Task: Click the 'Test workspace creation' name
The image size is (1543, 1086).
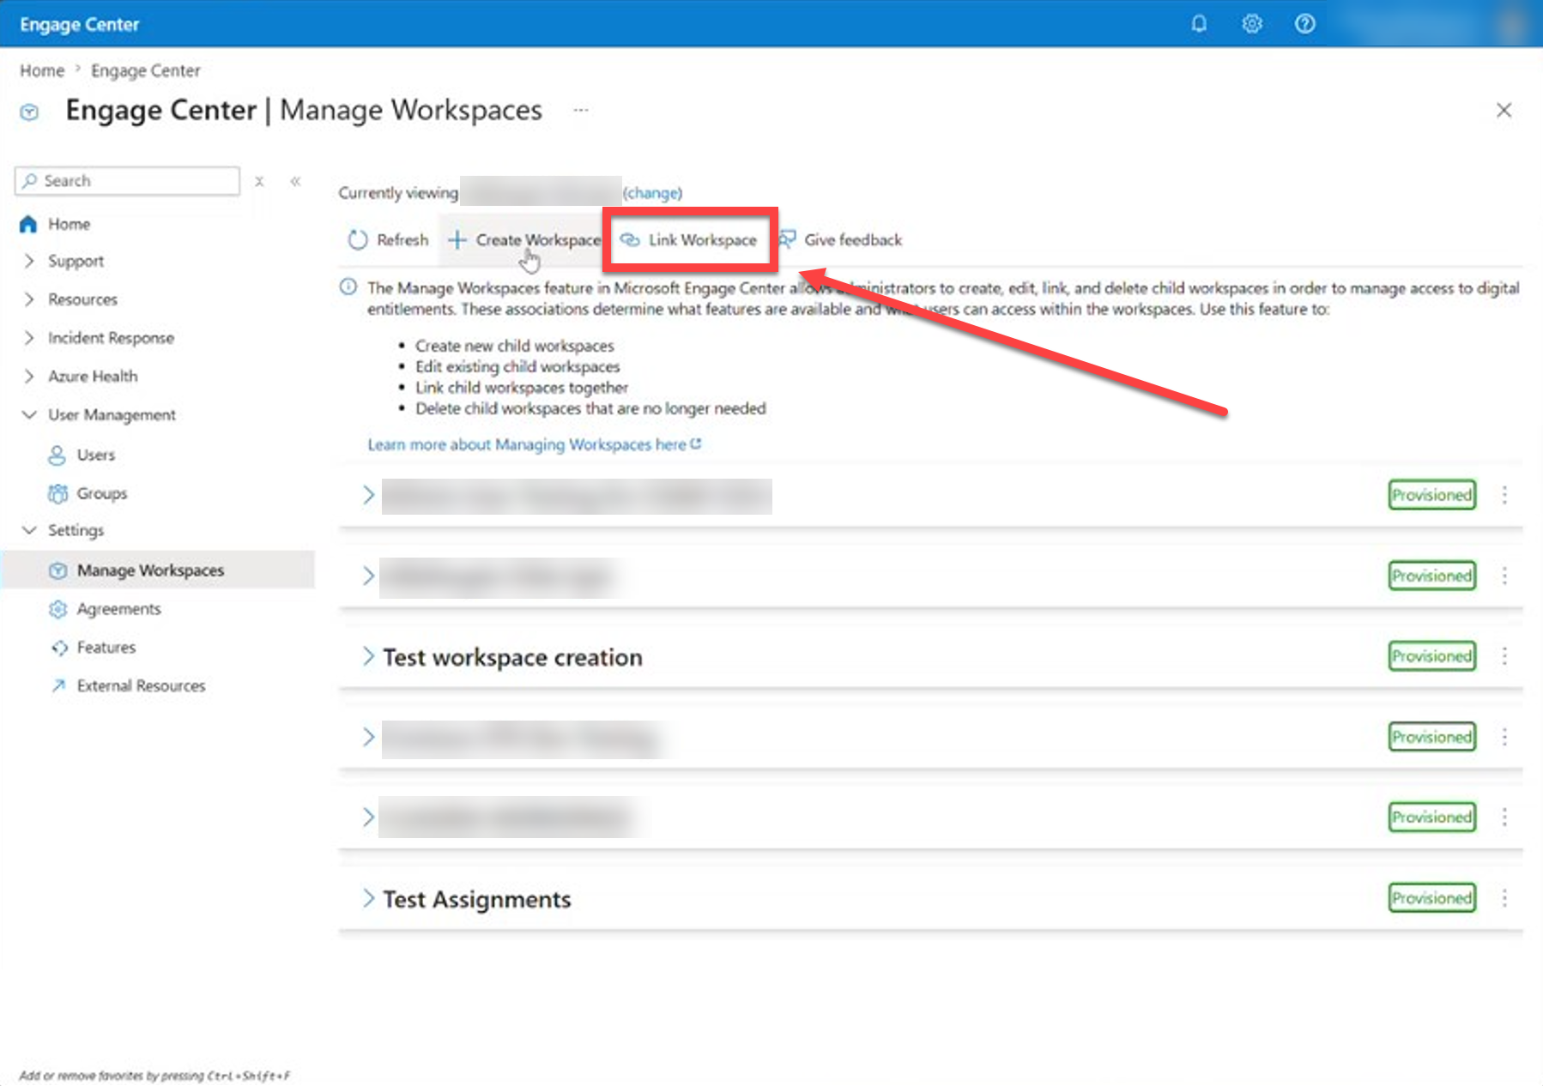Action: click(x=512, y=657)
